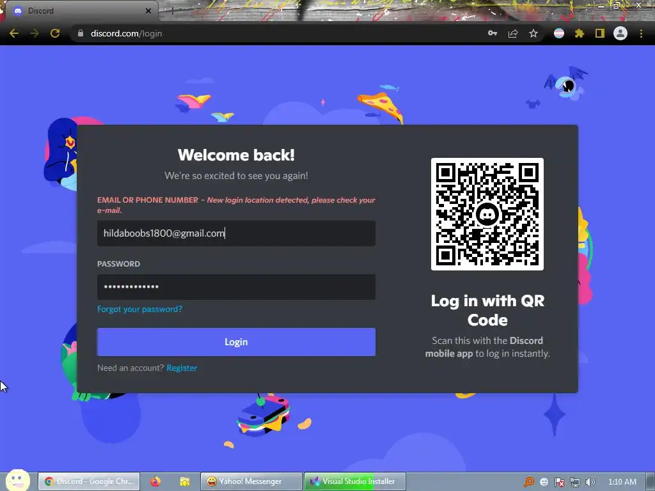
Task: Open the file explorer taskbar icon
Action: tap(185, 481)
